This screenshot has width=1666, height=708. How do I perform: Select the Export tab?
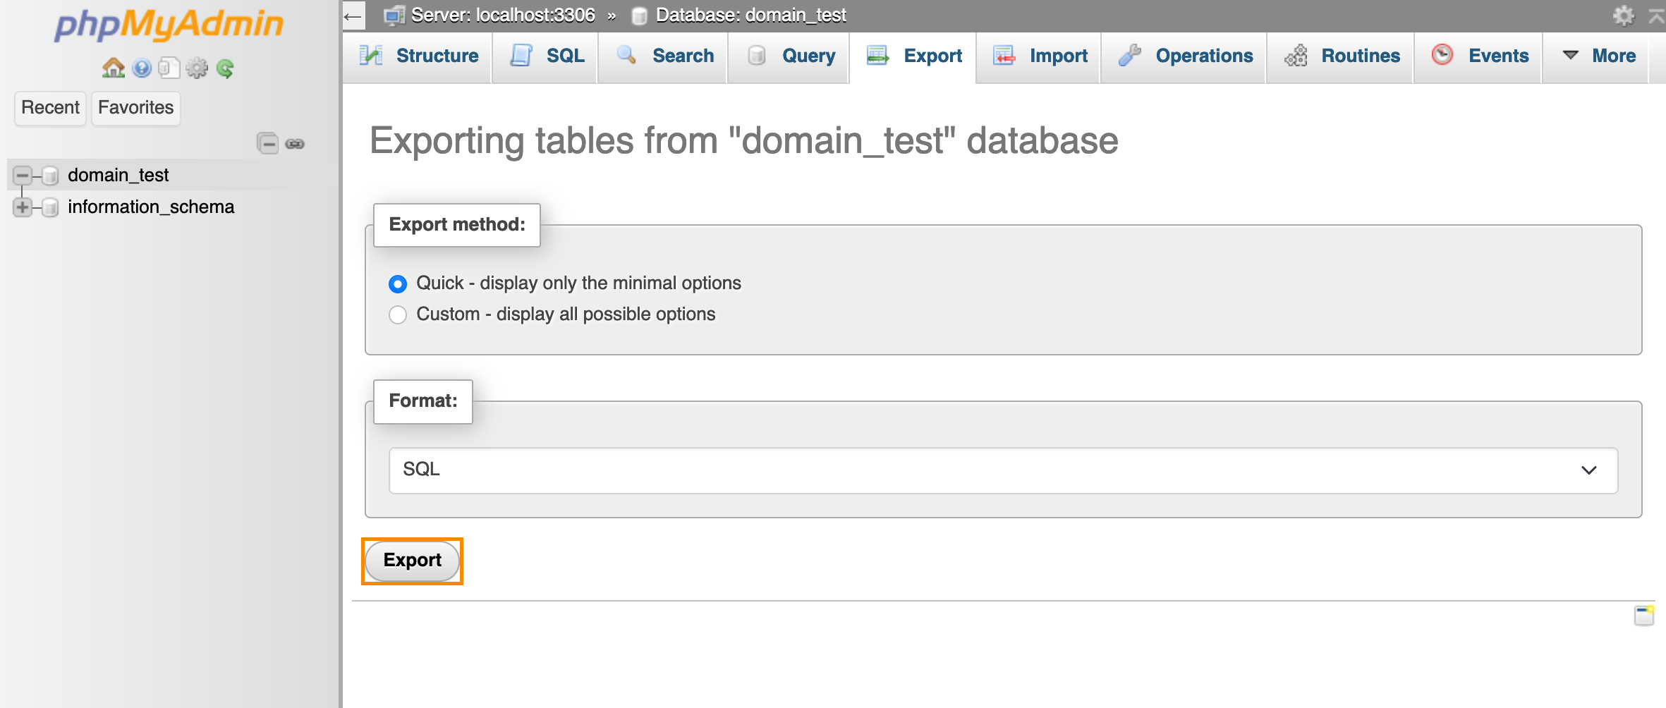pos(914,56)
